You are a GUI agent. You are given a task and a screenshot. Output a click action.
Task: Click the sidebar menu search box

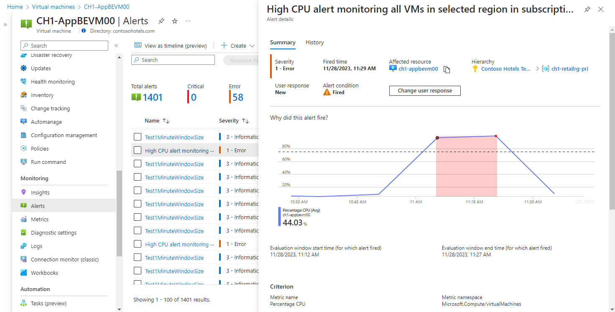click(x=64, y=46)
